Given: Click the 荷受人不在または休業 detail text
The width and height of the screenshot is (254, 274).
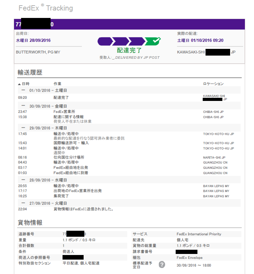Looking at the screenshot, I should point(72,121).
